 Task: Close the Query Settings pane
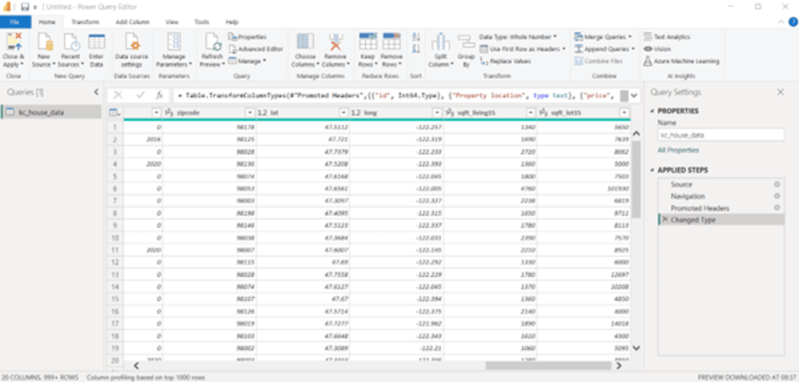[x=780, y=92]
